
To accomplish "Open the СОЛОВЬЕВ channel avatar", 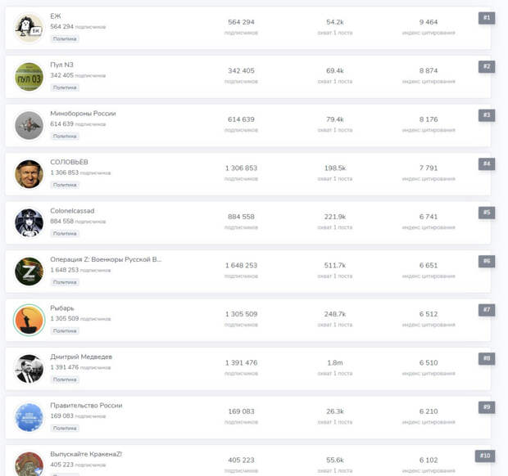I will (29, 174).
